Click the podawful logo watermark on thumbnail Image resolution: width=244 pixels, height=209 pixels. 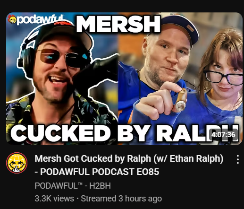[36, 20]
